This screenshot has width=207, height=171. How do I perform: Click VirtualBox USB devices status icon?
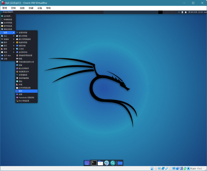click(167, 168)
